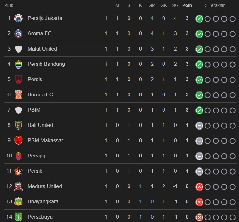Click the 5 Terakhir column header
The image size is (239, 222).
(x=215, y=5)
